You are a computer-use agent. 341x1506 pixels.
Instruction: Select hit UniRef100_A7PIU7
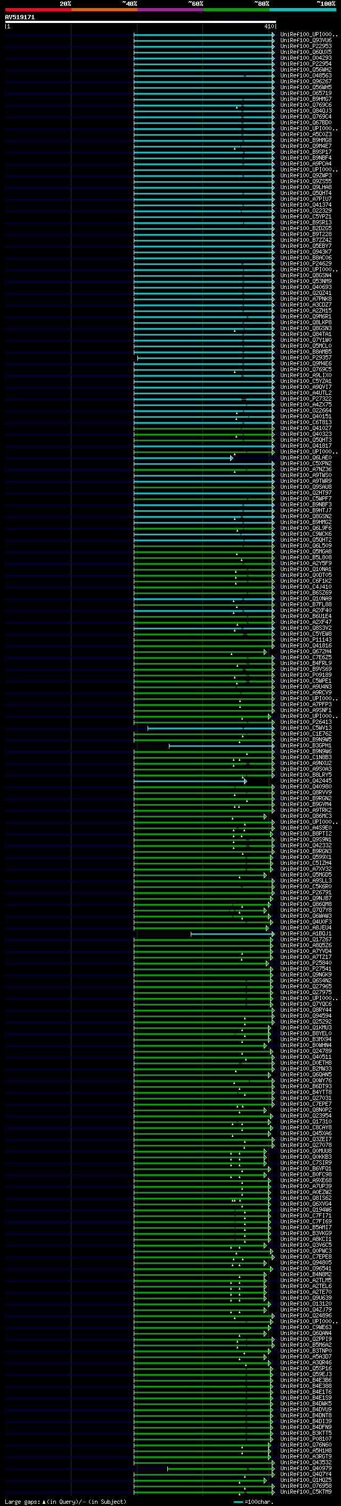[x=306, y=199]
